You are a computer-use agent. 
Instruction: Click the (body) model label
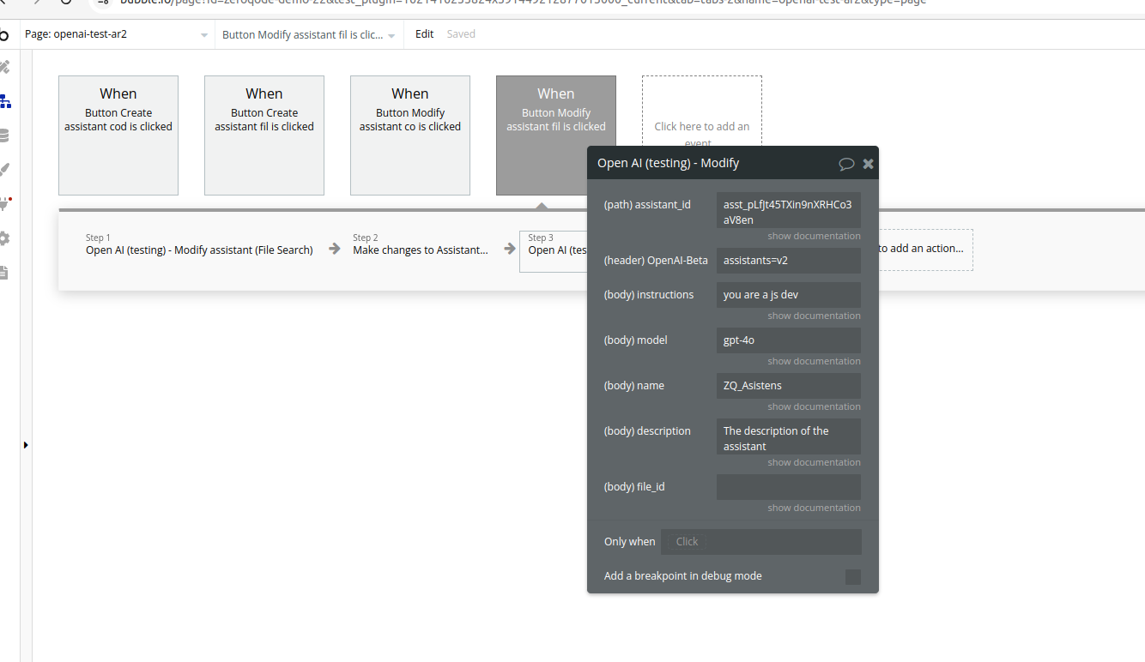[x=635, y=340]
